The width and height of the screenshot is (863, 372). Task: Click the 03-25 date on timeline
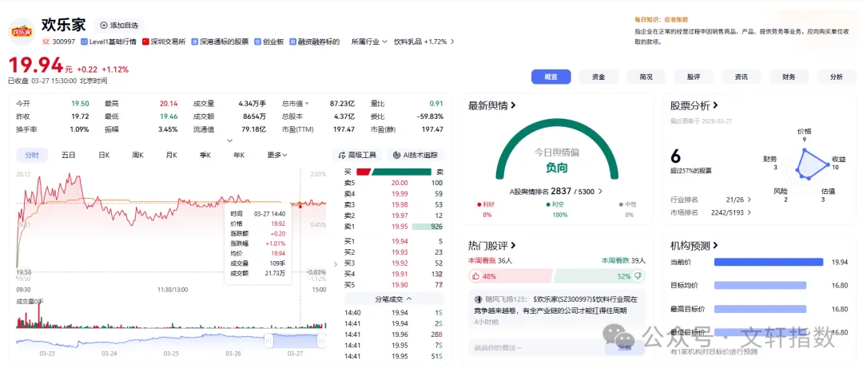coord(171,354)
